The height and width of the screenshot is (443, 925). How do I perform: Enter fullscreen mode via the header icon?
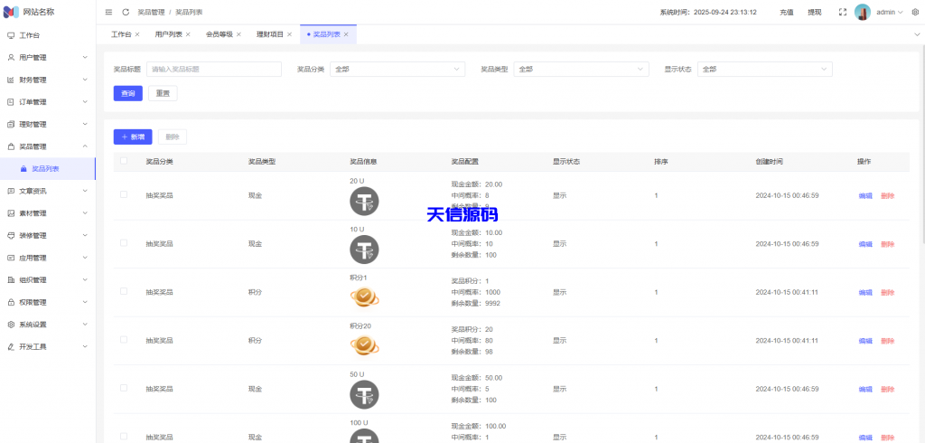click(842, 12)
